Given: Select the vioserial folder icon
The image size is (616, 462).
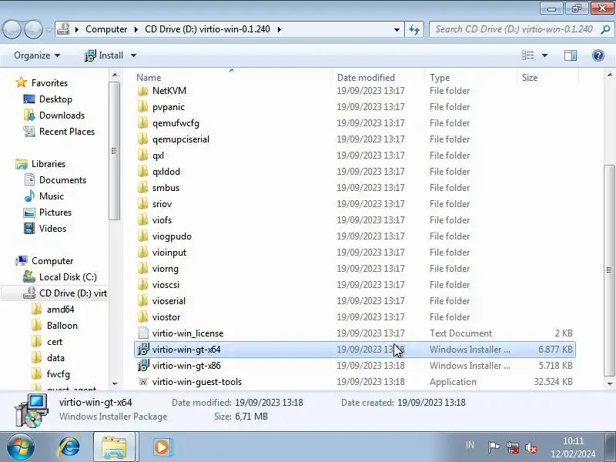Looking at the screenshot, I should coord(143,300).
